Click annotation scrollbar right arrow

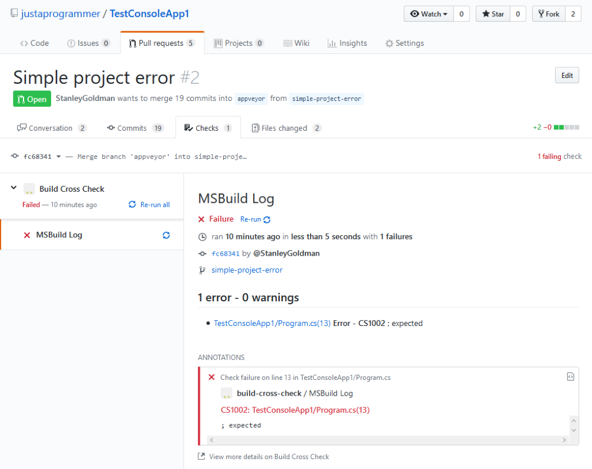(x=564, y=440)
